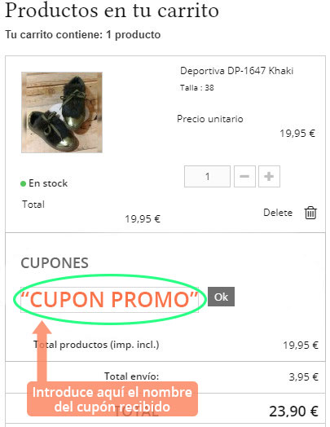This screenshot has width=330, height=427.
Task: Click the orange coupon instruction callout
Action: pos(112,399)
